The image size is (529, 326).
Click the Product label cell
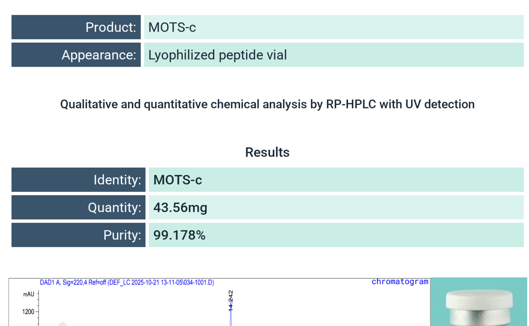tap(76, 27)
